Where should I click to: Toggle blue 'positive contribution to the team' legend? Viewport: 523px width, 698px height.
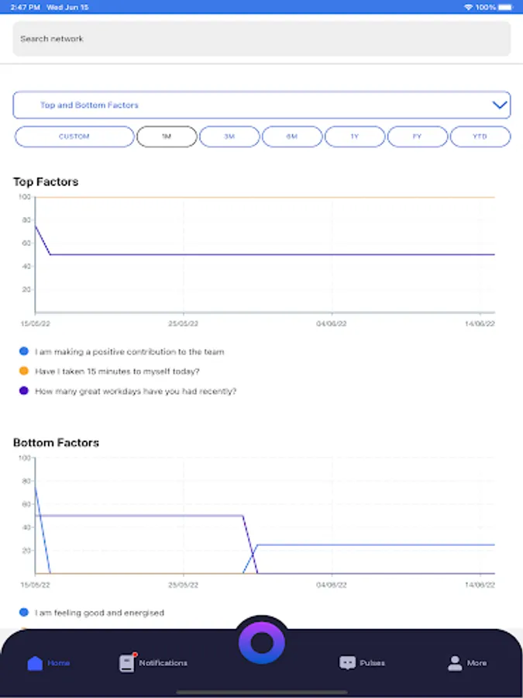(x=24, y=351)
